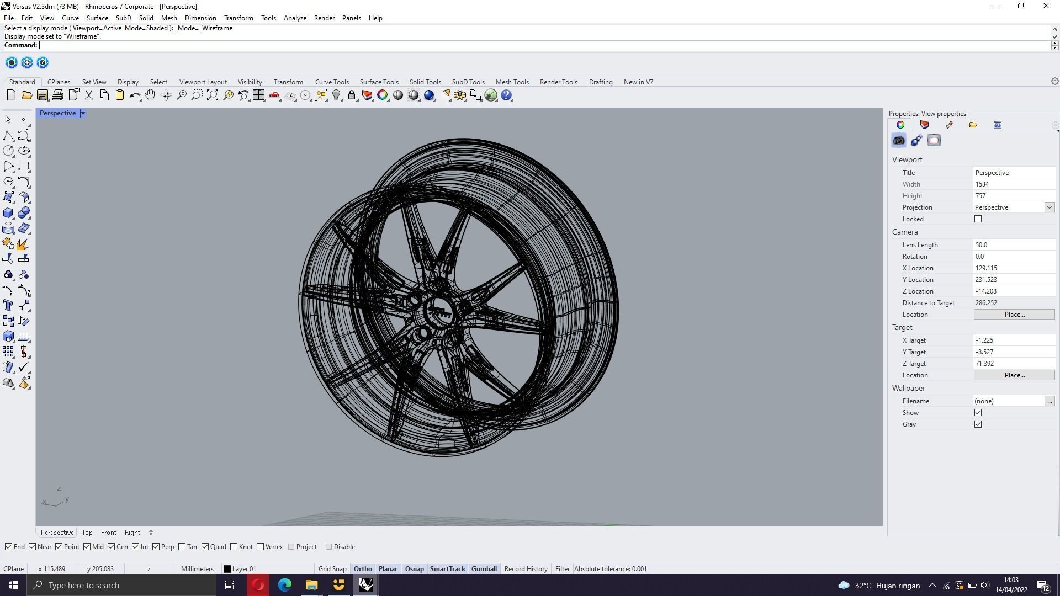Open the Projection dropdown

click(x=1050, y=207)
